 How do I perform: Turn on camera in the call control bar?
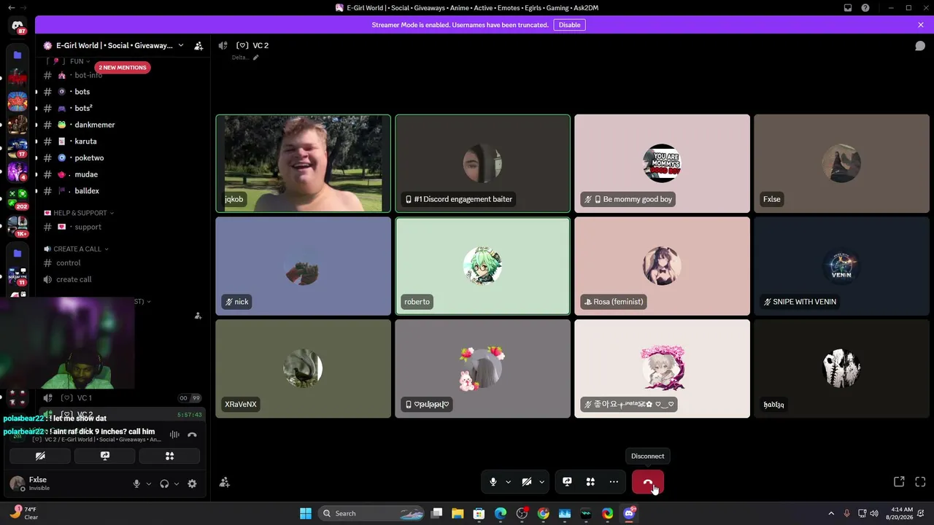(x=527, y=482)
